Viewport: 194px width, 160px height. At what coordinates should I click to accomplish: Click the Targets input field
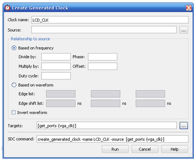(x=106, y=126)
